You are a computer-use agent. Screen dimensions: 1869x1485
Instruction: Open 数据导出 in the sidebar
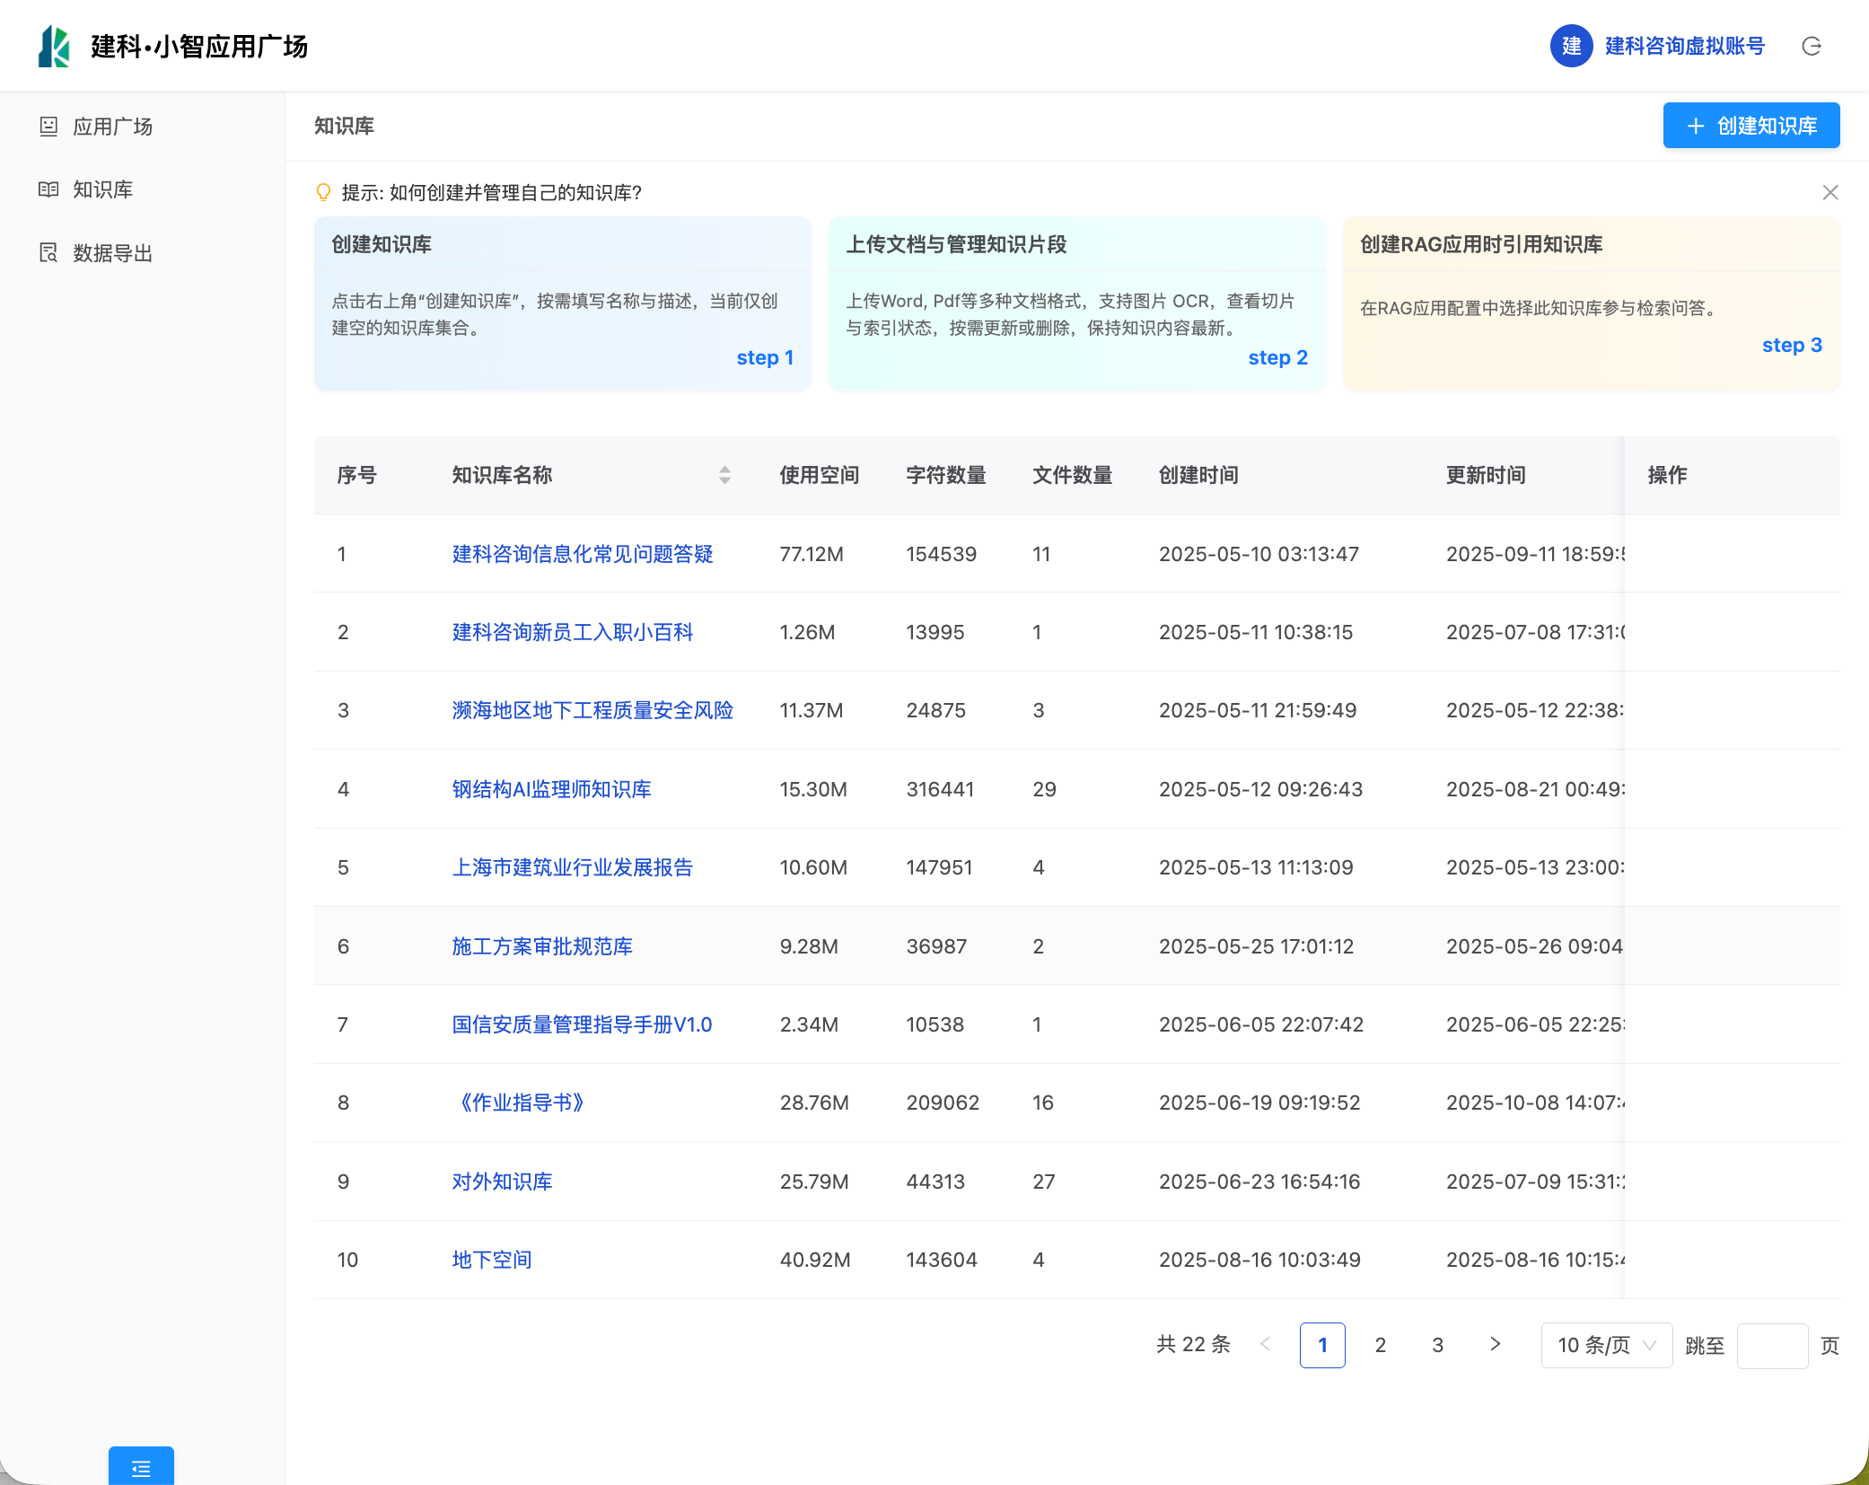[x=112, y=253]
